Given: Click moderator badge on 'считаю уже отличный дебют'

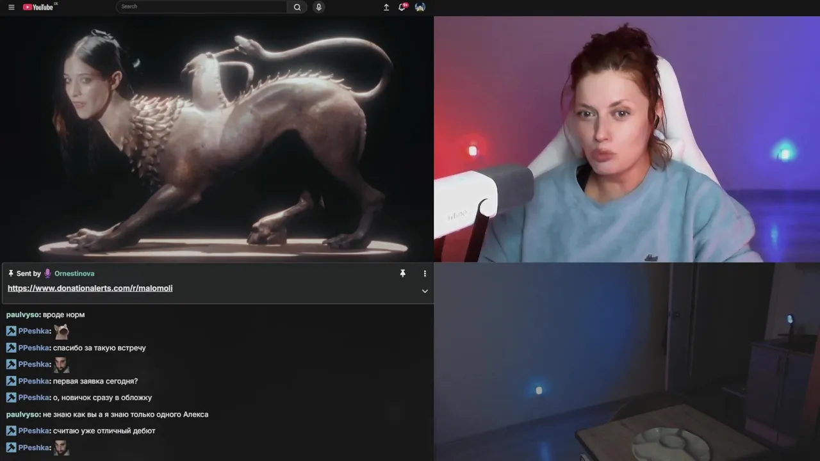Looking at the screenshot, I should pos(11,431).
